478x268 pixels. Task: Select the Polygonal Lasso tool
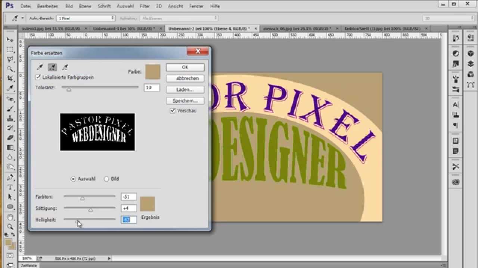click(10, 59)
